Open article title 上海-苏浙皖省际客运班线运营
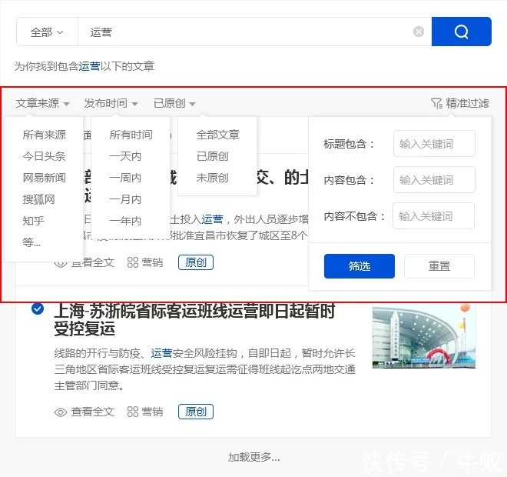The image size is (507, 477). 194,319
